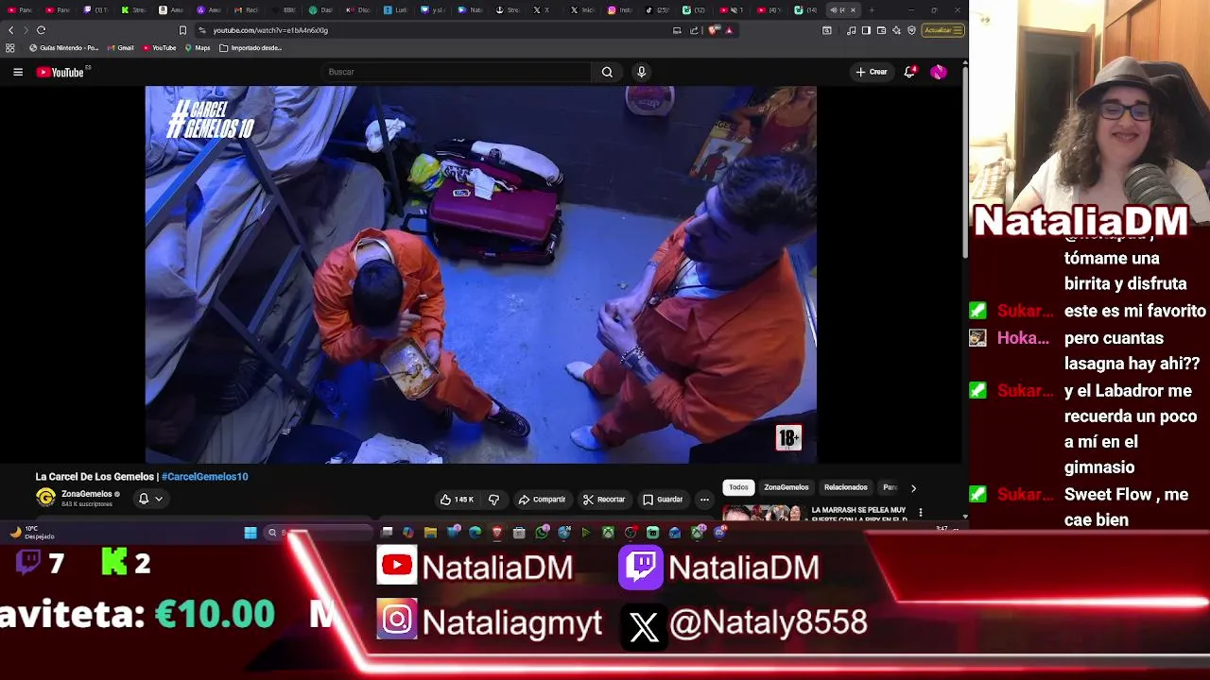The height and width of the screenshot is (680, 1210).
Task: Open the YouTube hamburger guide menu
Action: point(18,72)
